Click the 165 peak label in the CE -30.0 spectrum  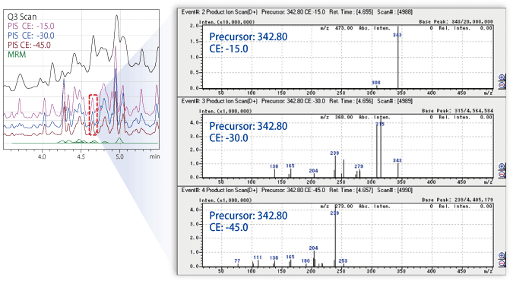(290, 166)
